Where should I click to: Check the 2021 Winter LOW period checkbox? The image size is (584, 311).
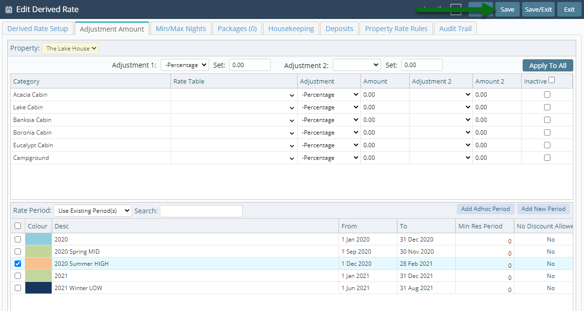[18, 288]
